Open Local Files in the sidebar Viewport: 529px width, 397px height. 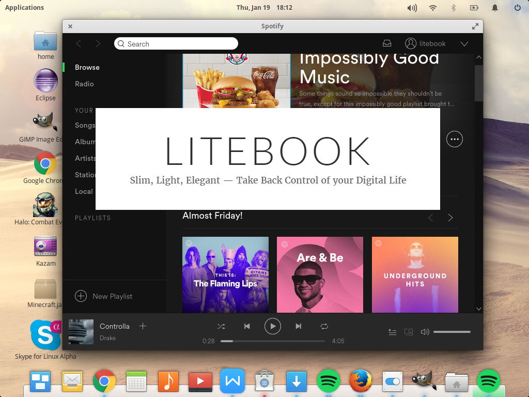tap(84, 191)
